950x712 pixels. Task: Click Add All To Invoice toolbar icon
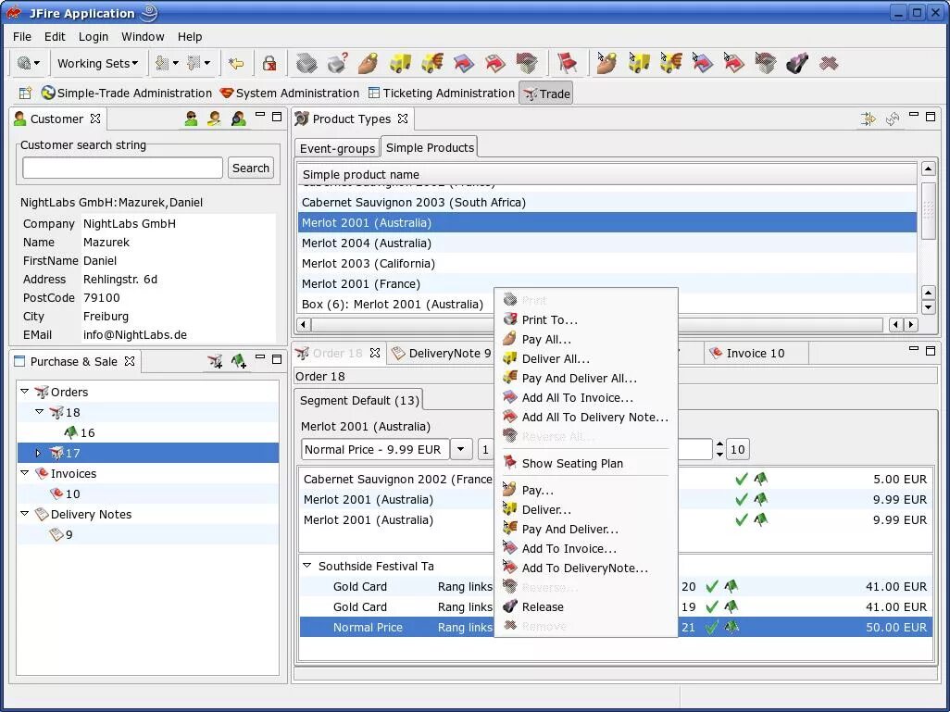coord(464,63)
